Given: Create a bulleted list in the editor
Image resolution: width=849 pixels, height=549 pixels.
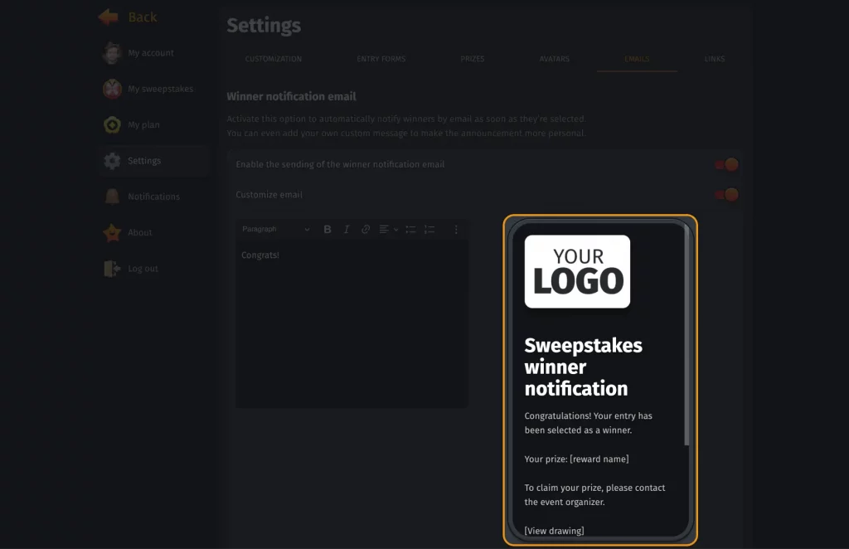Looking at the screenshot, I should pos(410,230).
